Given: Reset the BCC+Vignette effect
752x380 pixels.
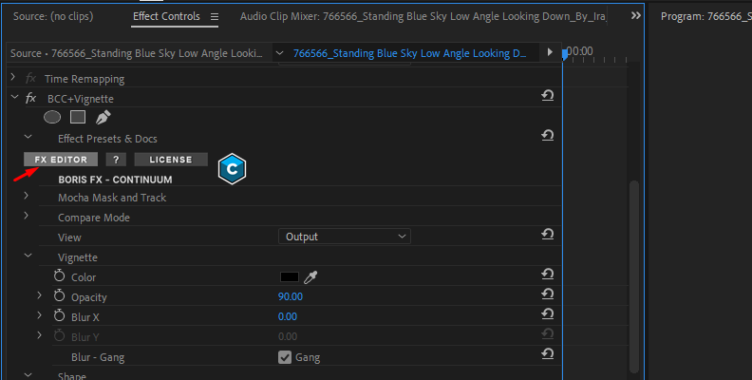Looking at the screenshot, I should pos(547,96).
